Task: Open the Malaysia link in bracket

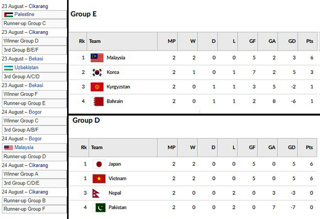Action: click(24, 147)
